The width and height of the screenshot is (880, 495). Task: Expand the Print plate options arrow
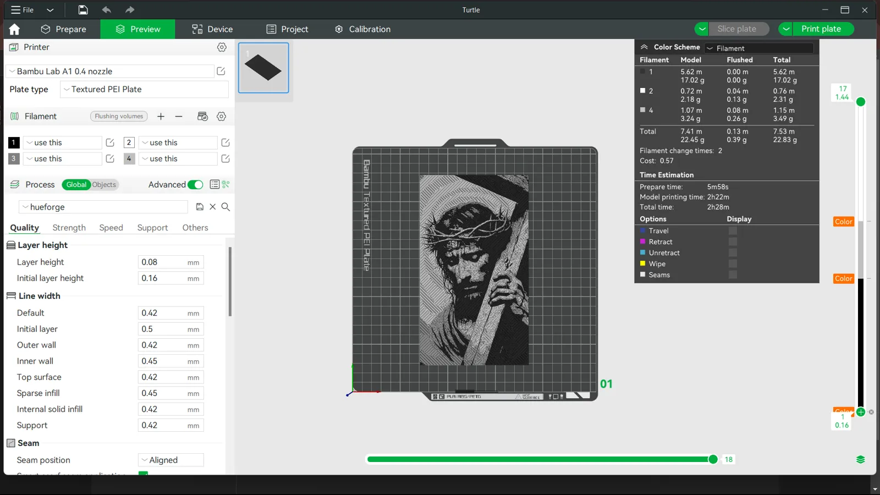[x=786, y=29]
